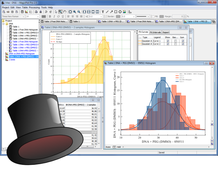Toggle Baseline checkbox for Curve 2

coord(175,44)
